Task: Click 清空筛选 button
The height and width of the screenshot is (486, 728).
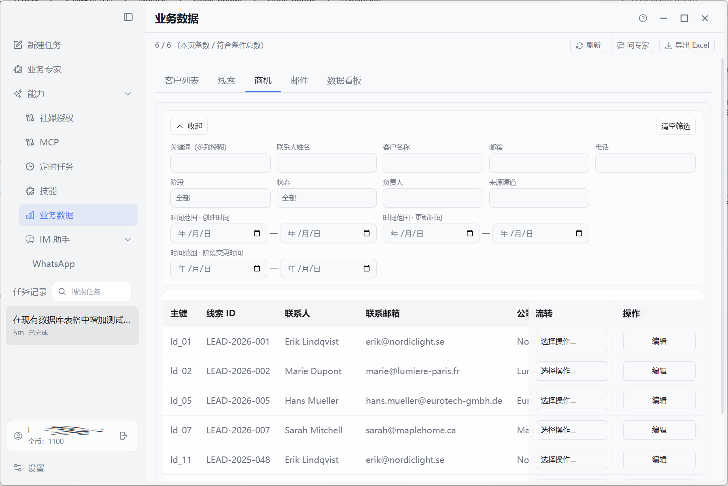Action: point(676,126)
